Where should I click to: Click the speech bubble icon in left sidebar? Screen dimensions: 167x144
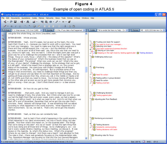(x=4, y=42)
